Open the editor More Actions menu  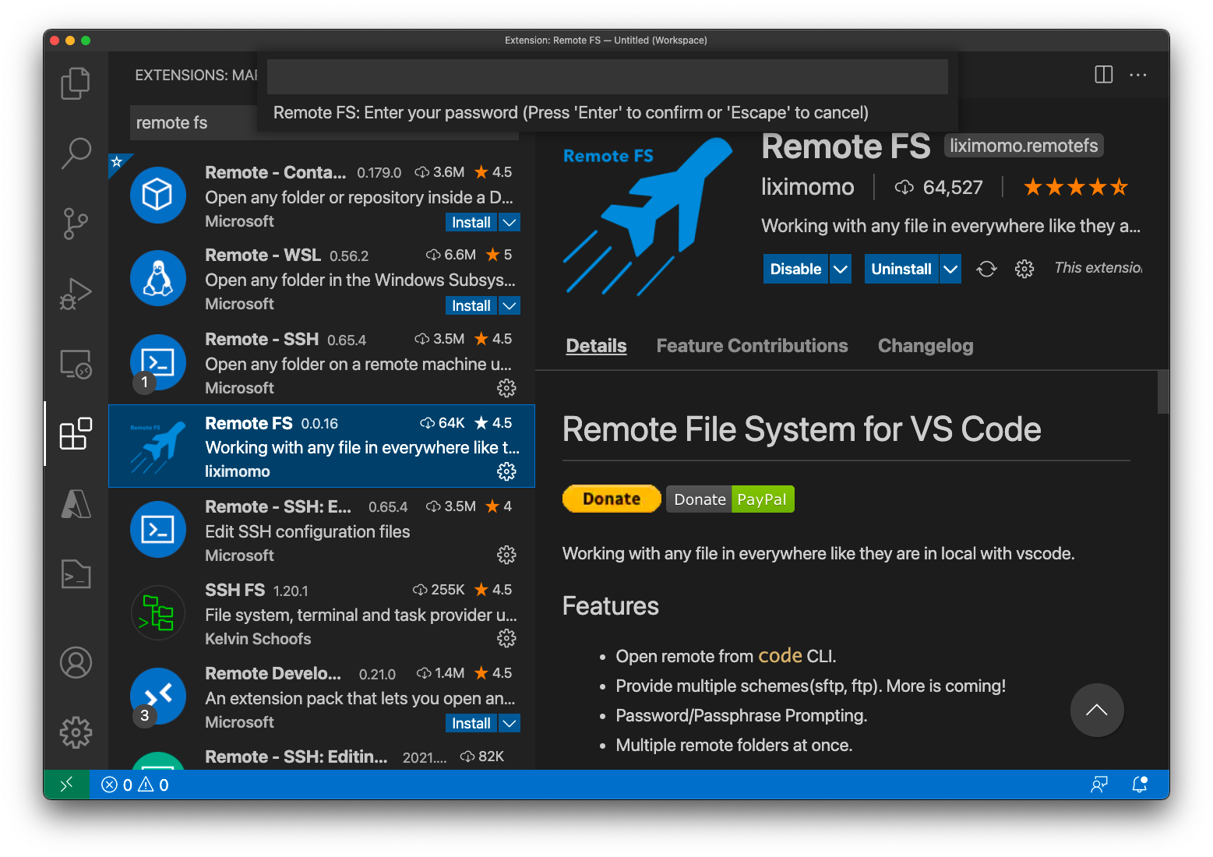[x=1138, y=75]
